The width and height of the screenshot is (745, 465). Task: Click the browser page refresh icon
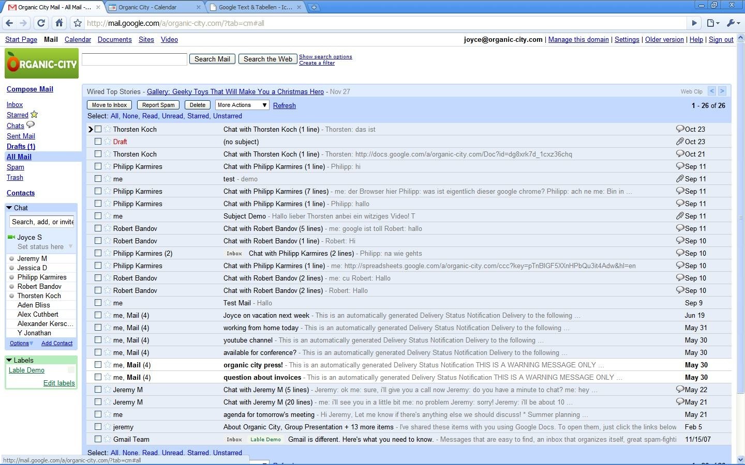(41, 23)
